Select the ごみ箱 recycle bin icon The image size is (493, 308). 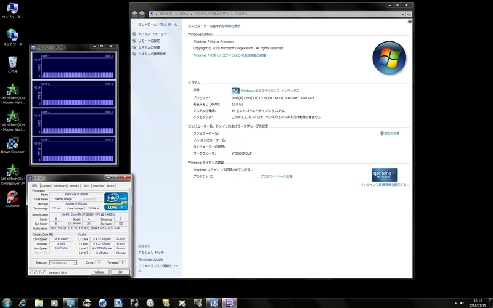[12, 64]
